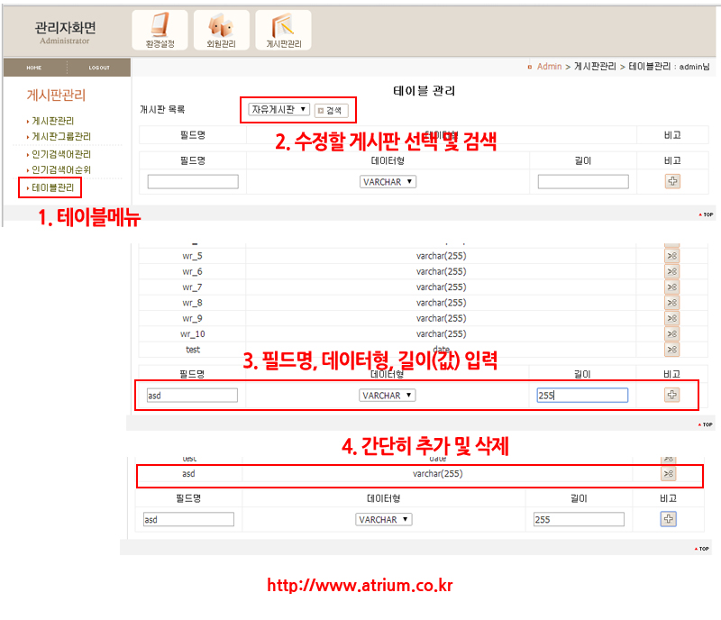
Task: Expand the VARCHAR data type dropdown in top form
Action: [x=388, y=181]
